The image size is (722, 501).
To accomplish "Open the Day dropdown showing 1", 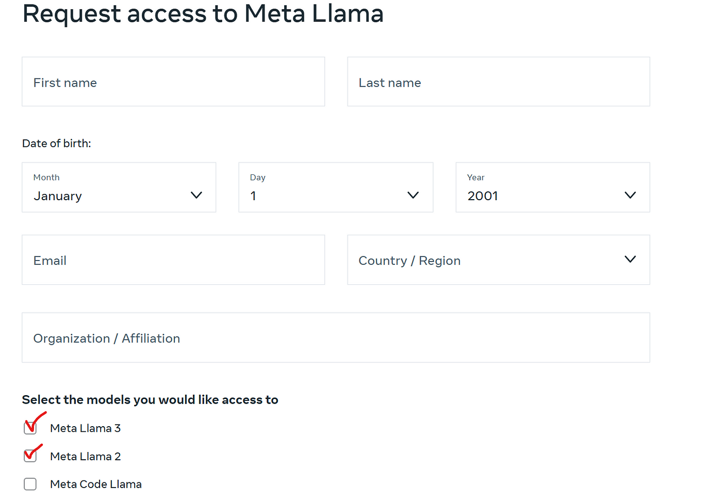I will (335, 187).
